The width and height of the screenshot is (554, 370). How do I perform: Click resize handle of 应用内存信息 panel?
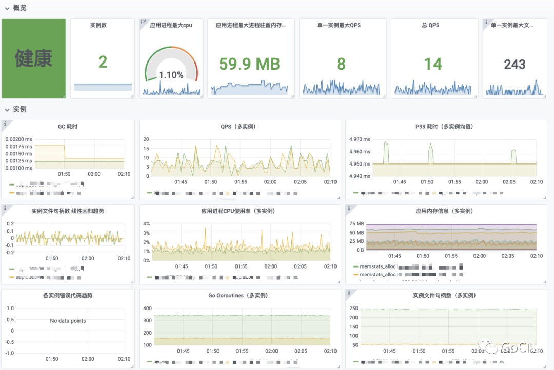point(545,282)
